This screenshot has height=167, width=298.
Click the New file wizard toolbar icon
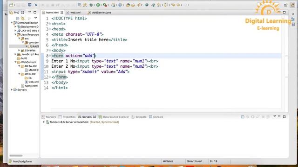11,5
